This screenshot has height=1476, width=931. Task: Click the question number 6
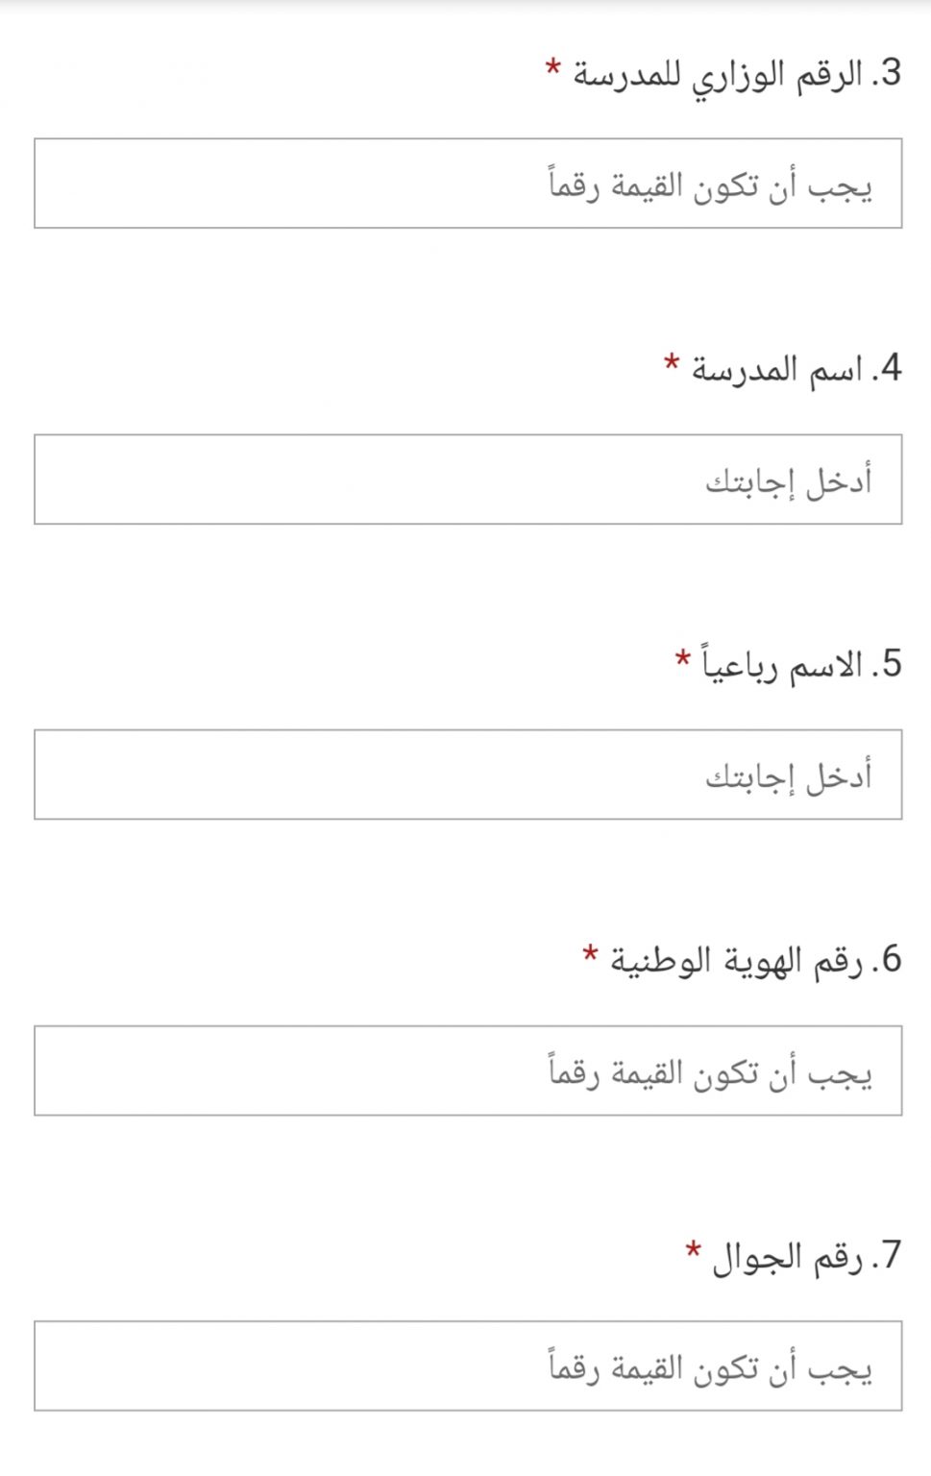coord(887,960)
